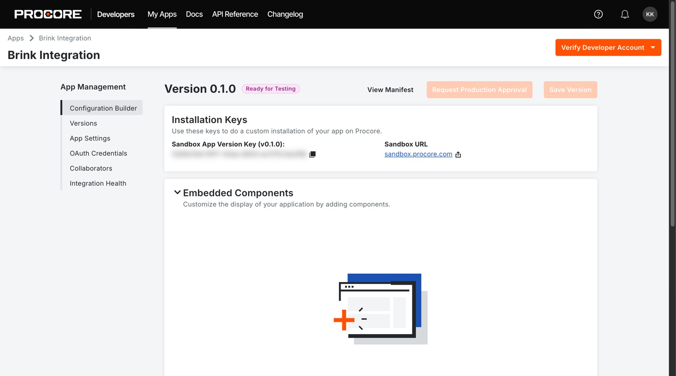Go to the Developers home link
676x376 pixels.
coord(116,14)
